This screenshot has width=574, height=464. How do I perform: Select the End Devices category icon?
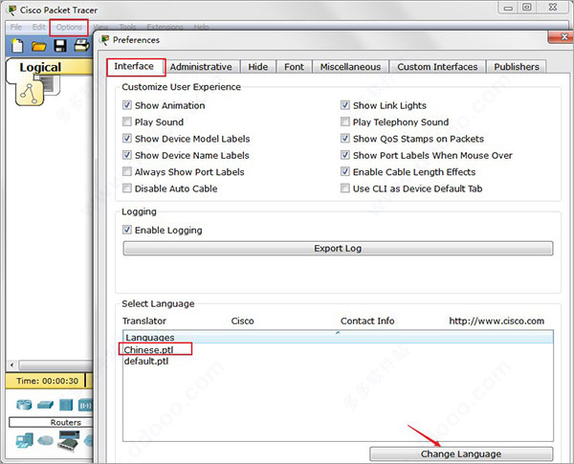(25, 440)
